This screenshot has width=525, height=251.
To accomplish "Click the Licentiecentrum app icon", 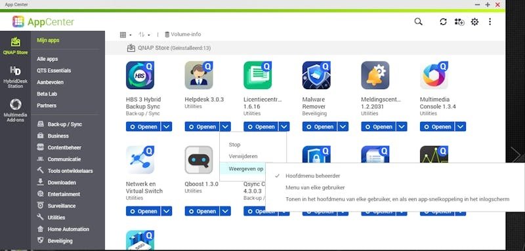I will (x=258, y=75).
